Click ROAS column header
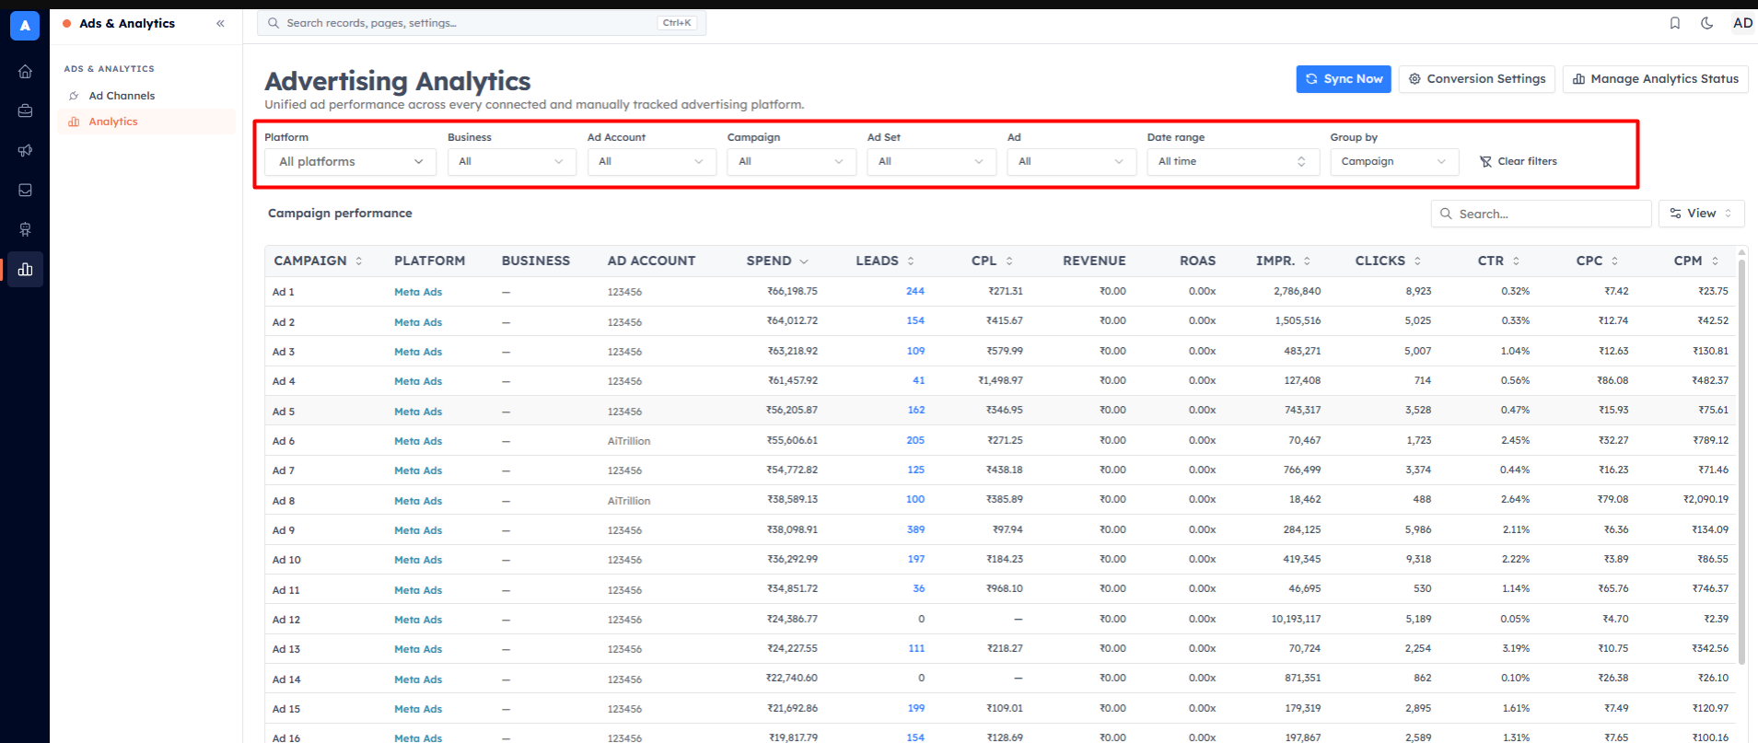The image size is (1758, 743). (1197, 261)
